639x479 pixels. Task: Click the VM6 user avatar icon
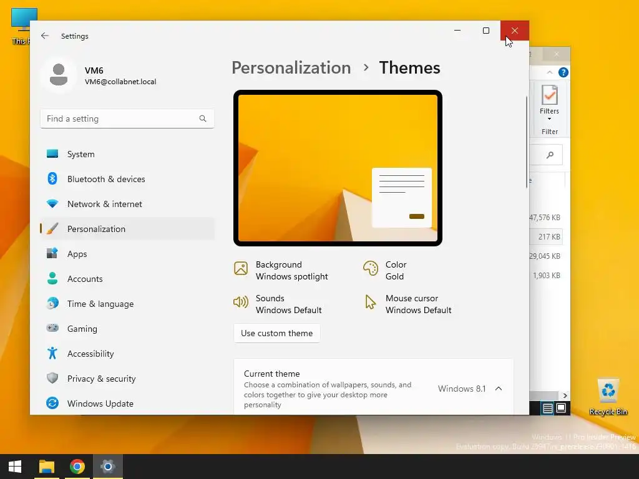pyautogui.click(x=59, y=75)
